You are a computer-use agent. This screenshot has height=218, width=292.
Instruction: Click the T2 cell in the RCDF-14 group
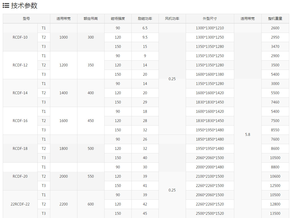pos(44,93)
